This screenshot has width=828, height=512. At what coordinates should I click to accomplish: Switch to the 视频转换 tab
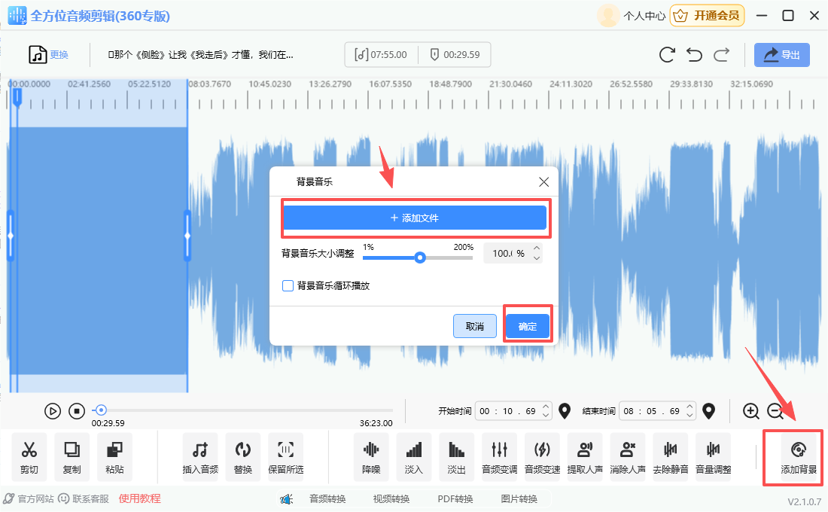click(391, 498)
